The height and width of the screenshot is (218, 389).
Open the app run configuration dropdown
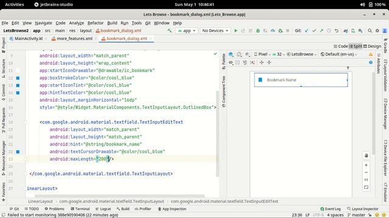tap(187, 31)
